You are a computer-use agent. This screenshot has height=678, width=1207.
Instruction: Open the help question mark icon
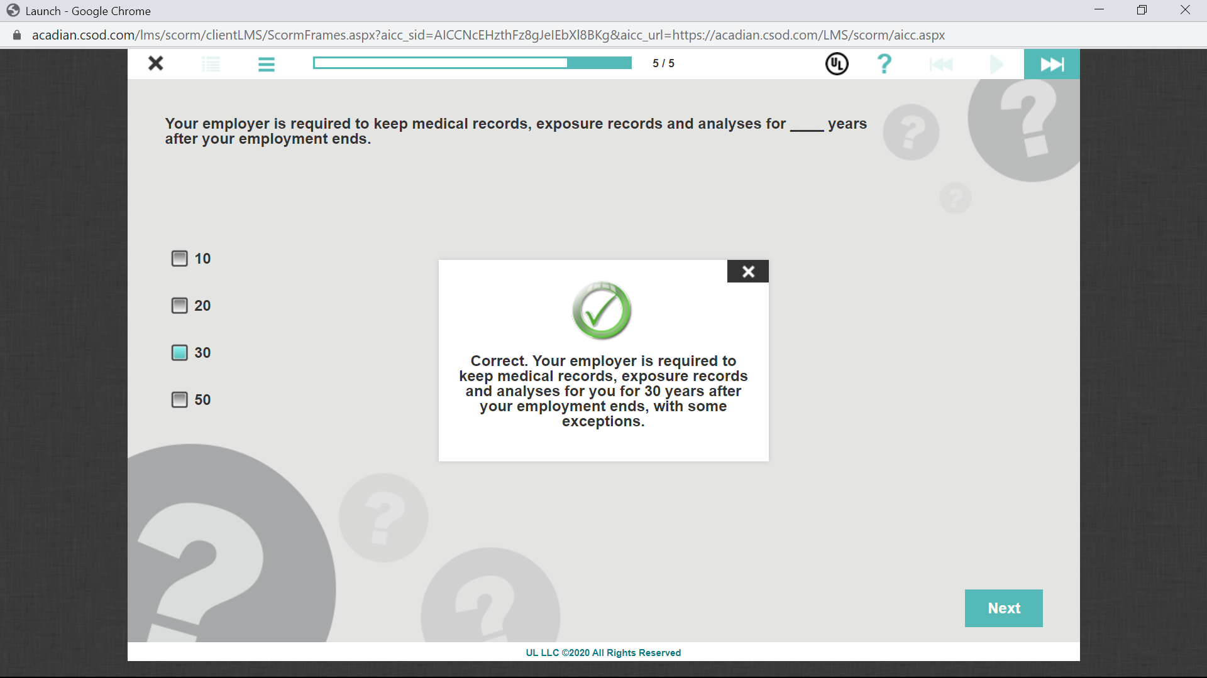point(884,64)
